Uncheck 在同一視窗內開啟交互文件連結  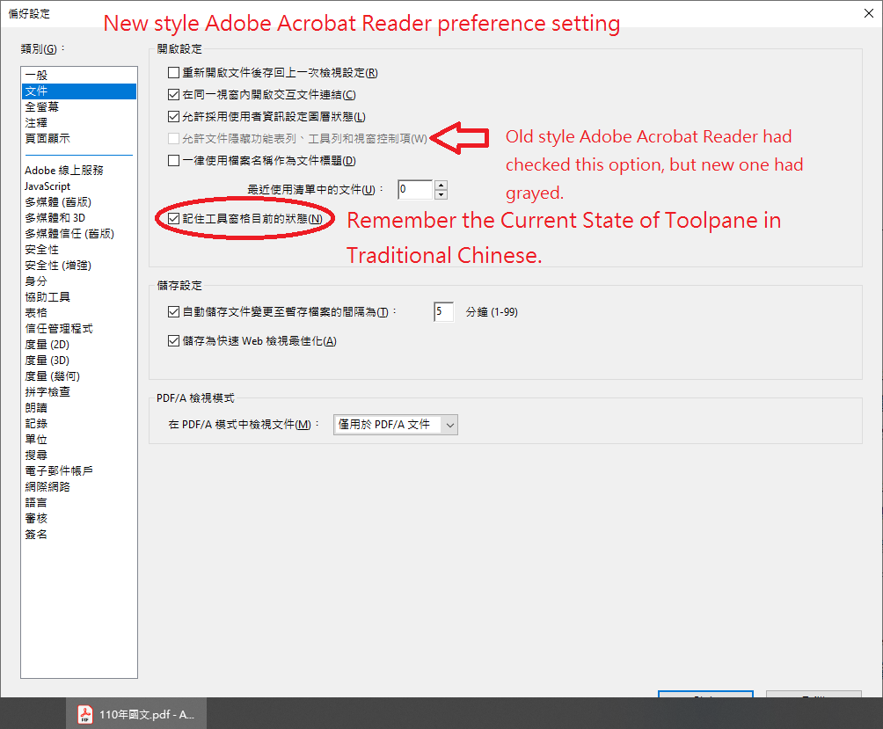[x=173, y=94]
